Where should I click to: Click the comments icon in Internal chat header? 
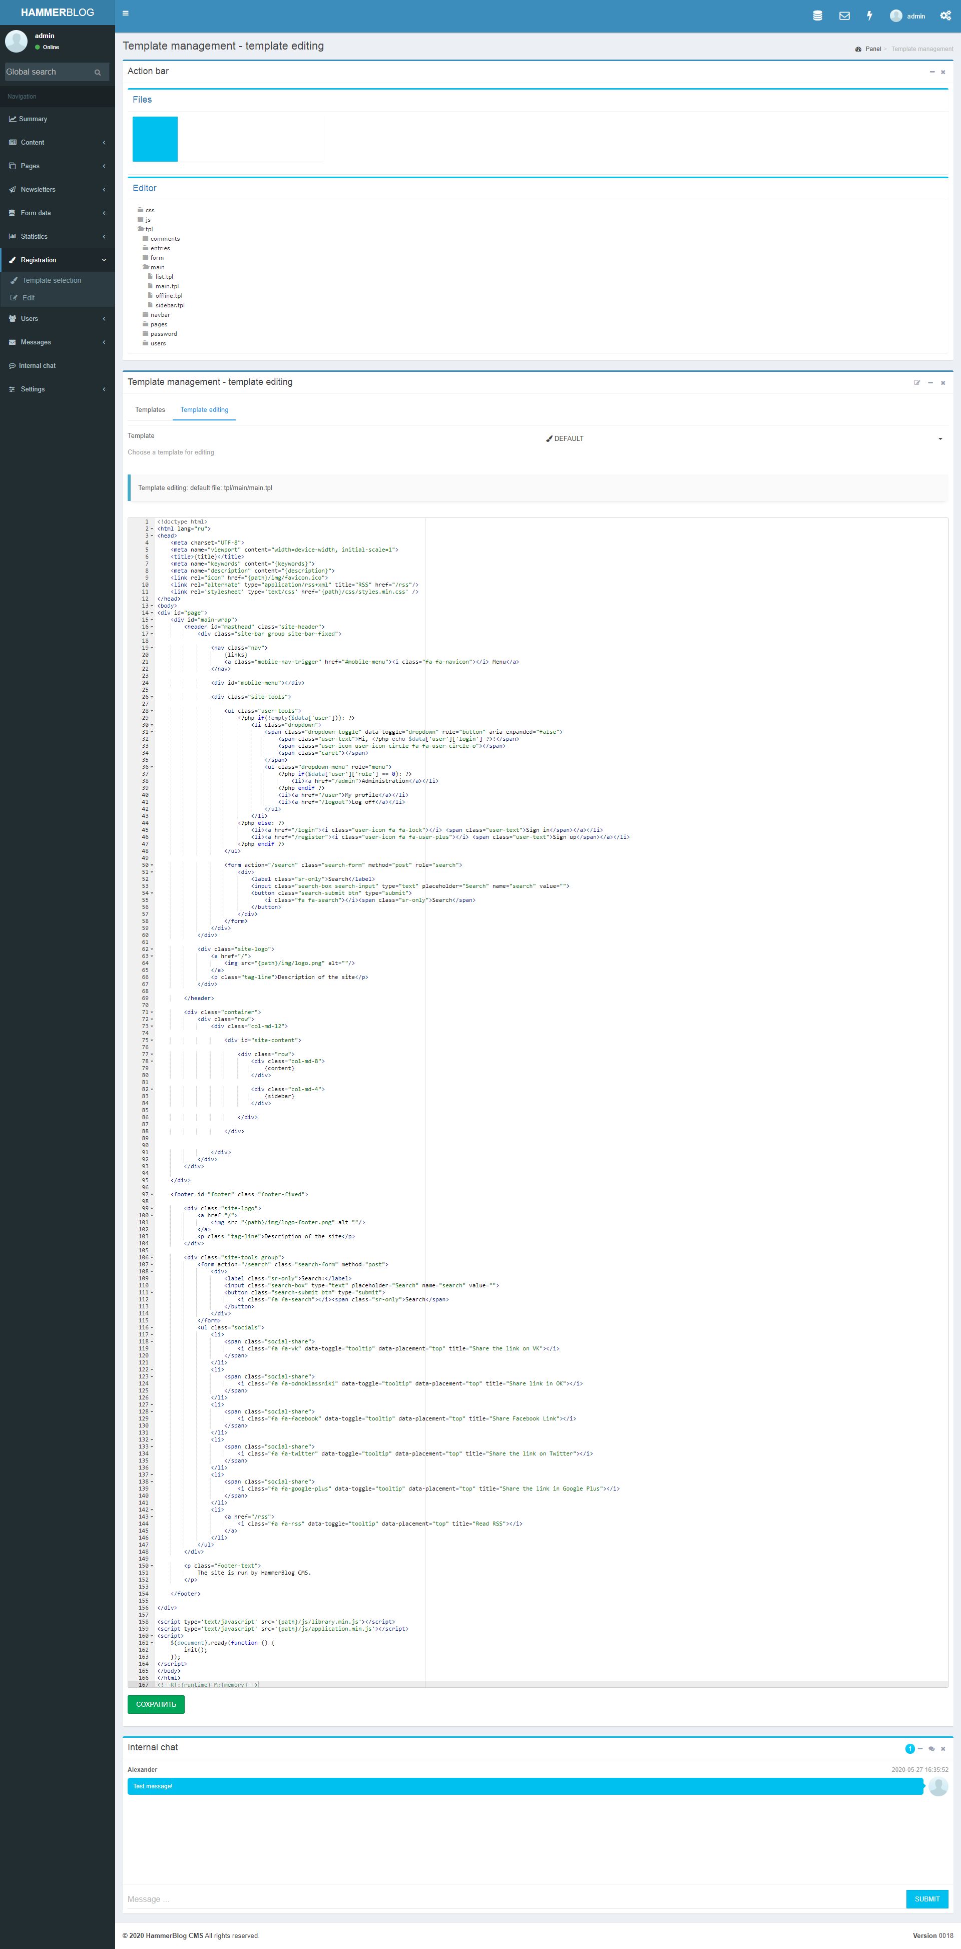click(931, 1749)
